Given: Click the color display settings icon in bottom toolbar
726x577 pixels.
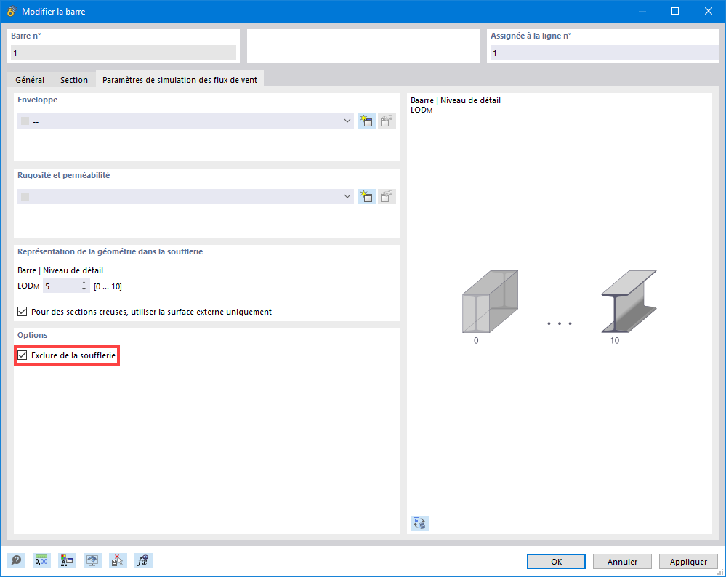Looking at the screenshot, I should [x=67, y=561].
